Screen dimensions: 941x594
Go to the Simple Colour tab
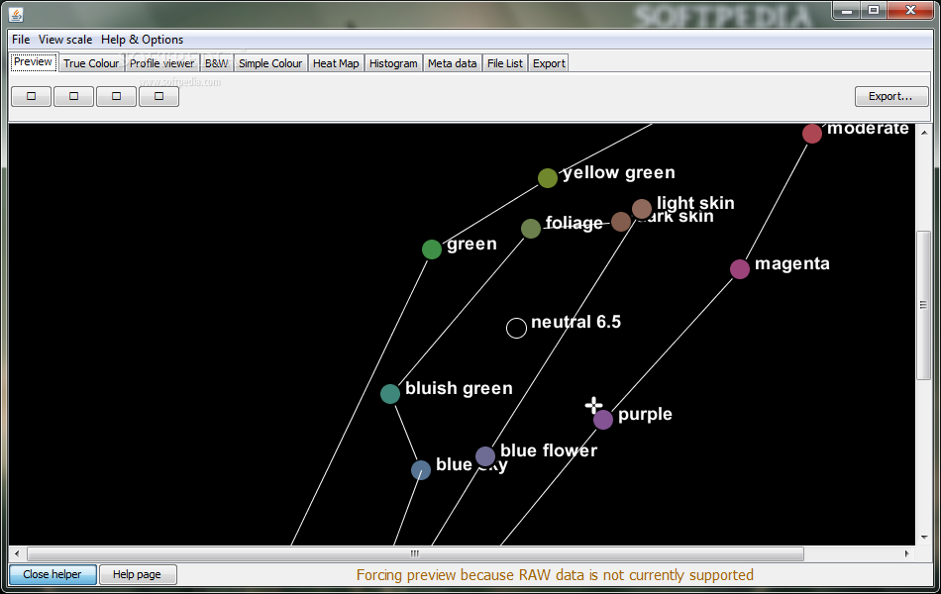270,63
